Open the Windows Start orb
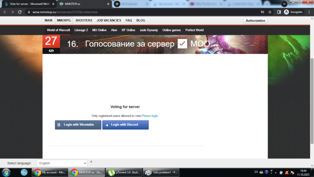 click(6, 172)
